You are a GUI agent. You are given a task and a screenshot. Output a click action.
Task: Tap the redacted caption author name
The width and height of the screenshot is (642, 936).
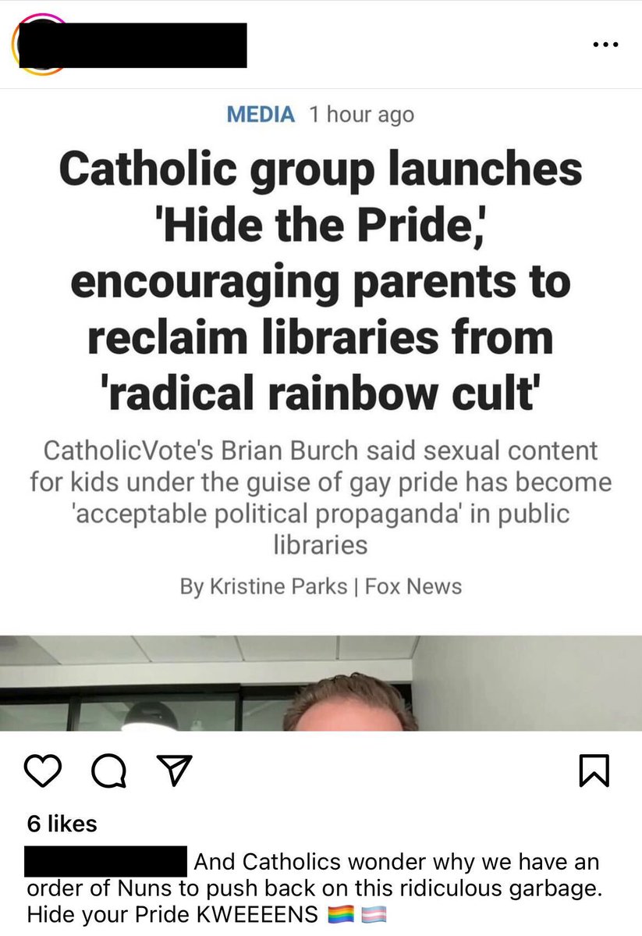(x=105, y=861)
